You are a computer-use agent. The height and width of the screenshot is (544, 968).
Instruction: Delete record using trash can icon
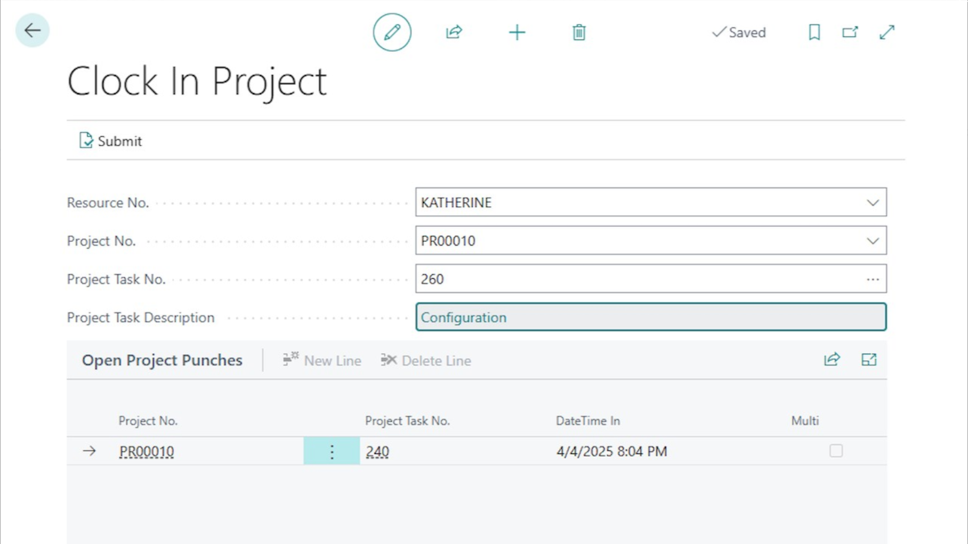[x=579, y=33]
